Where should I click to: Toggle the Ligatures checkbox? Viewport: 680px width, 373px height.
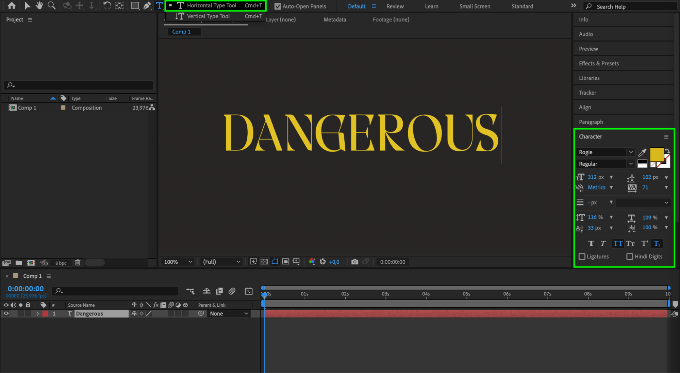tap(582, 256)
